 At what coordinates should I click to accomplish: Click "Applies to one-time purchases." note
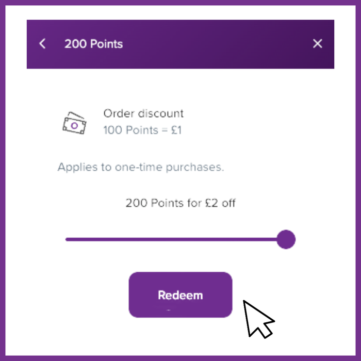pos(141,167)
